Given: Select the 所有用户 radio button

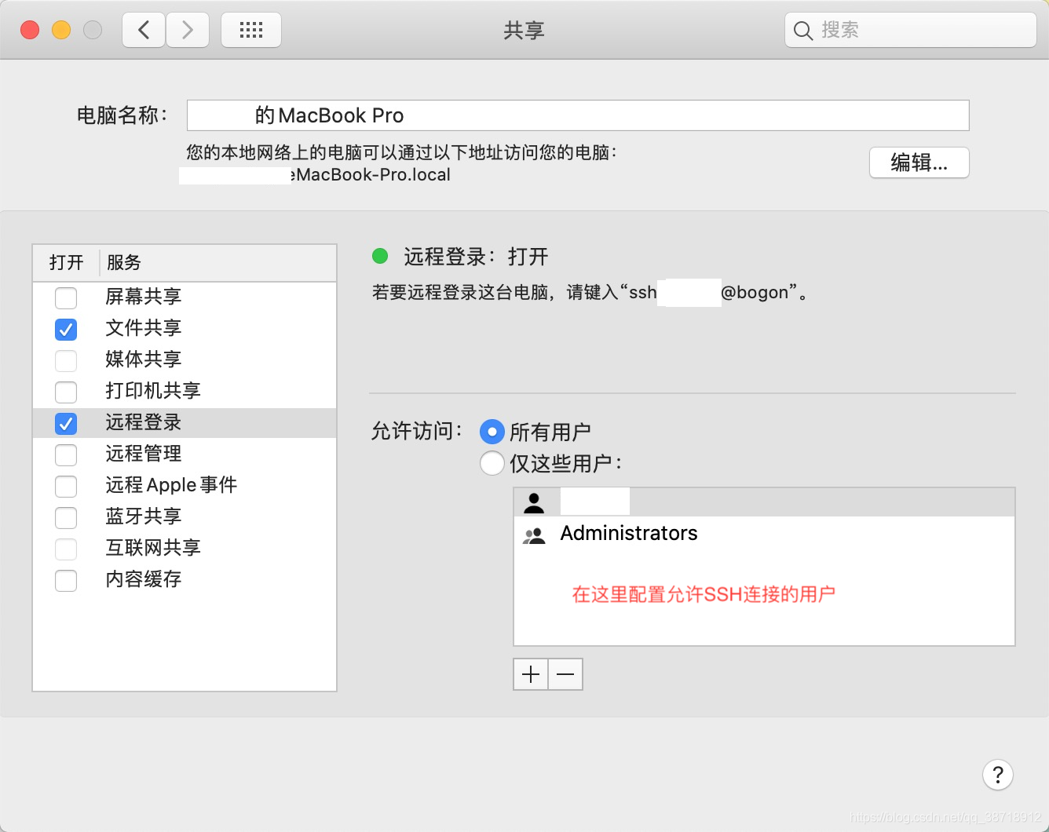Looking at the screenshot, I should [492, 432].
